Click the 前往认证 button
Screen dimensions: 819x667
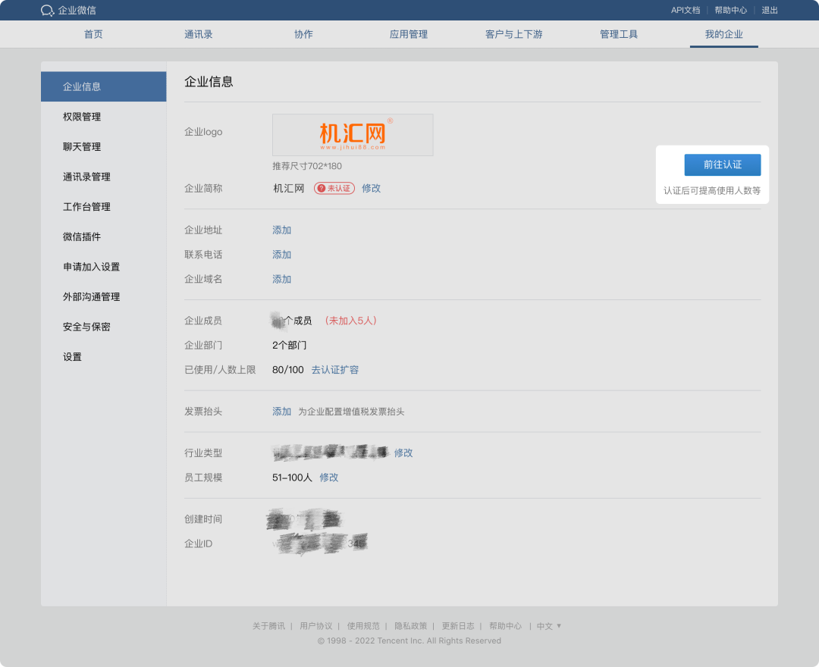pos(721,164)
